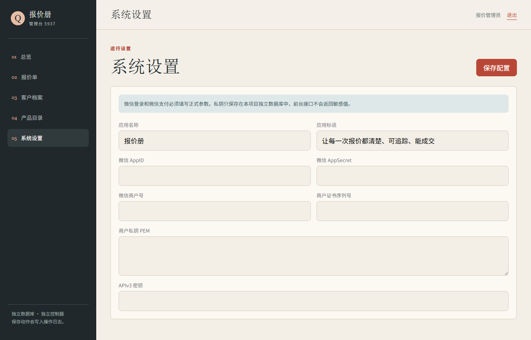Click the 保存动作会写入操作日志 footer note
This screenshot has height=340, width=531.
pos(38,321)
